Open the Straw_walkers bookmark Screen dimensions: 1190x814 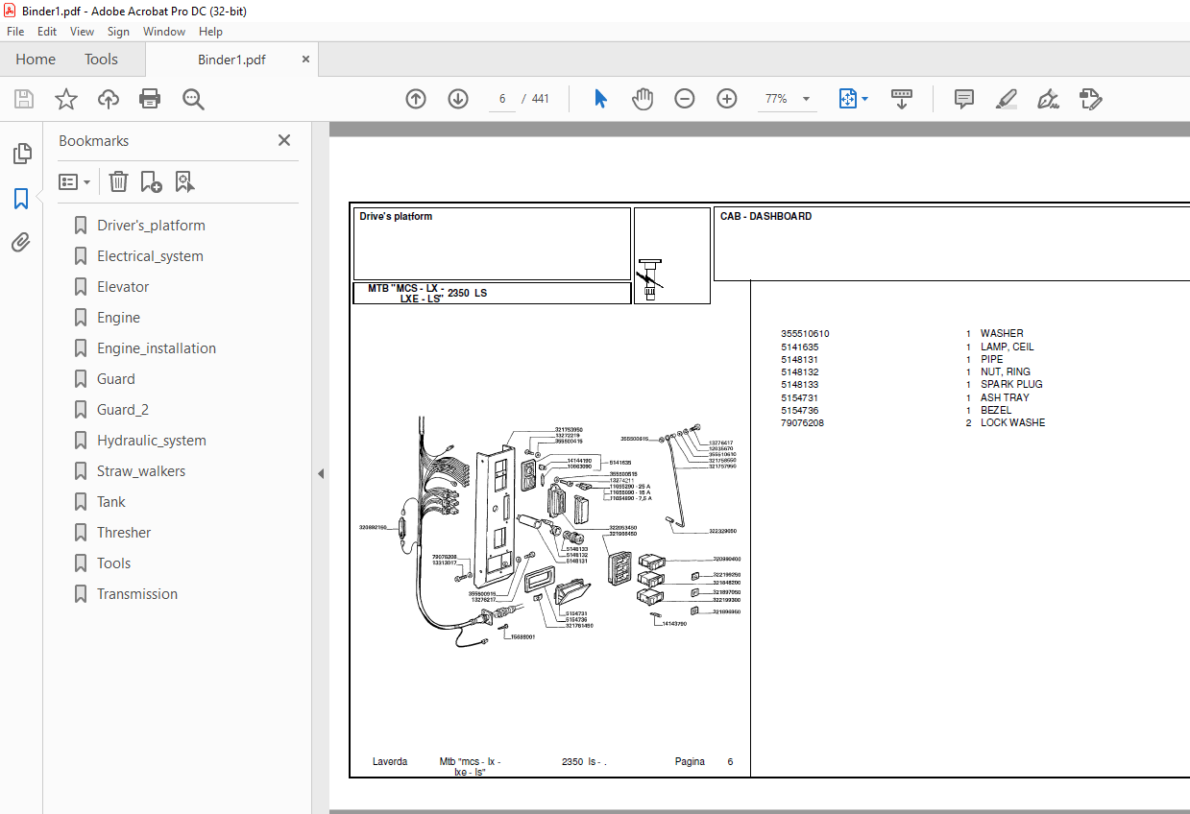click(x=141, y=471)
